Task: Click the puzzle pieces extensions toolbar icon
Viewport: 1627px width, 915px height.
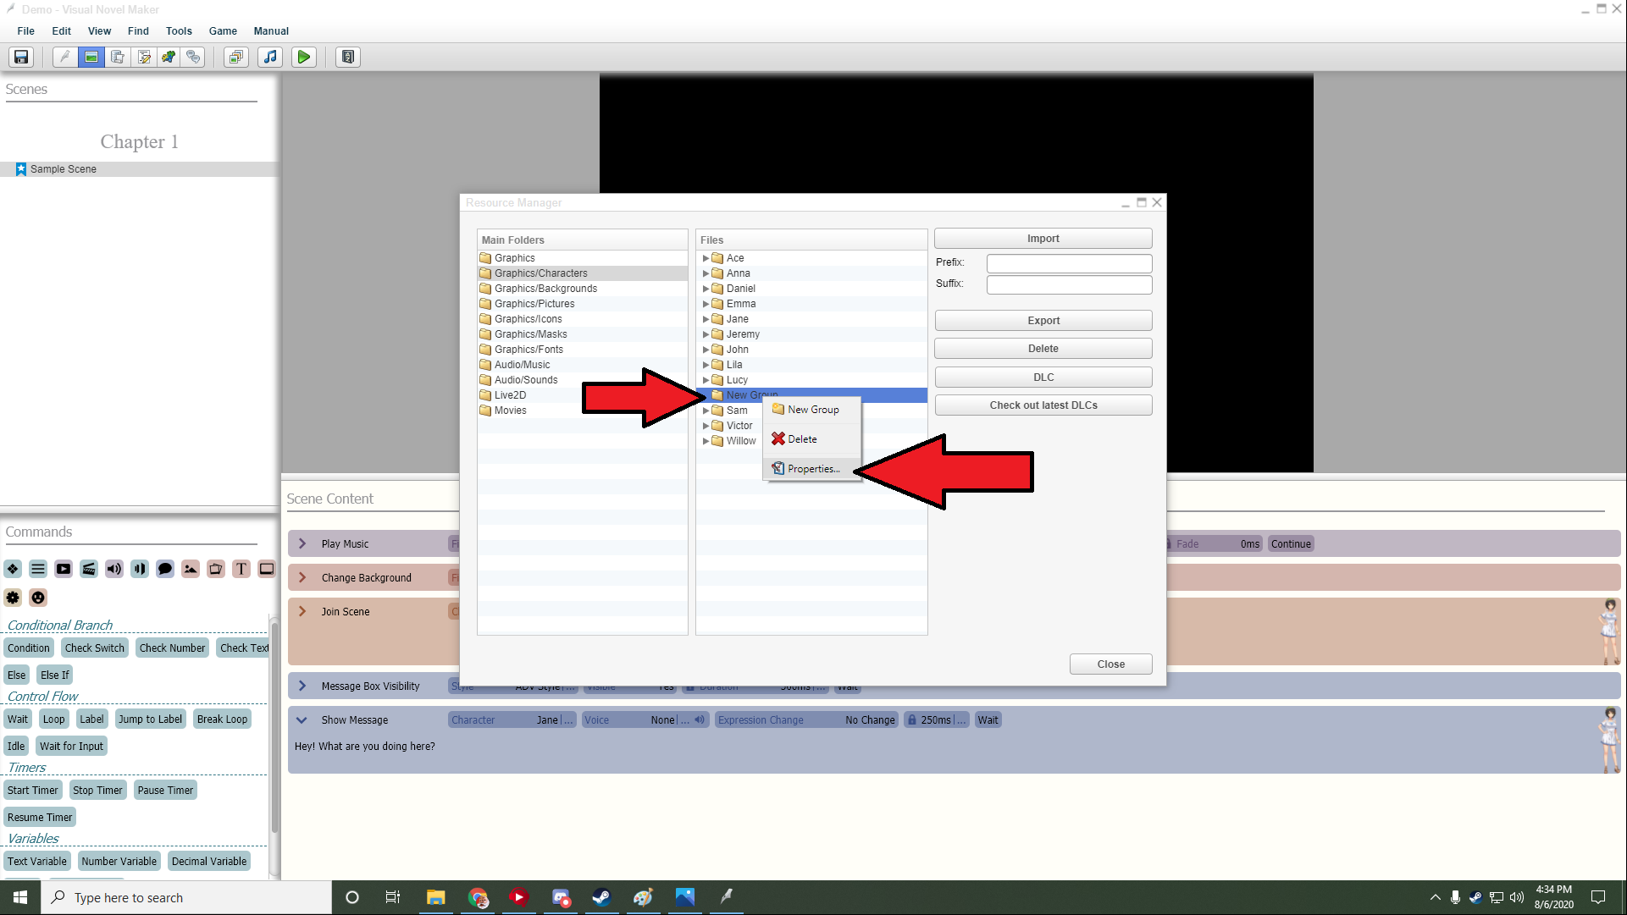Action: (x=169, y=57)
